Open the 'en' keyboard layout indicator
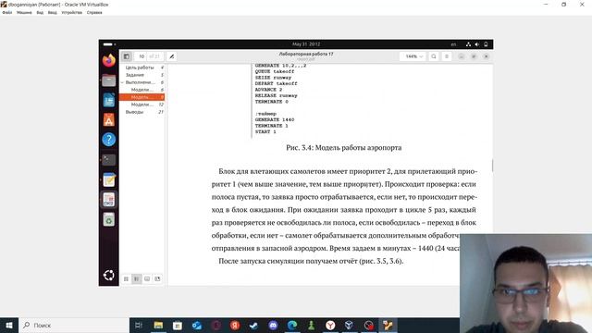 [453, 44]
